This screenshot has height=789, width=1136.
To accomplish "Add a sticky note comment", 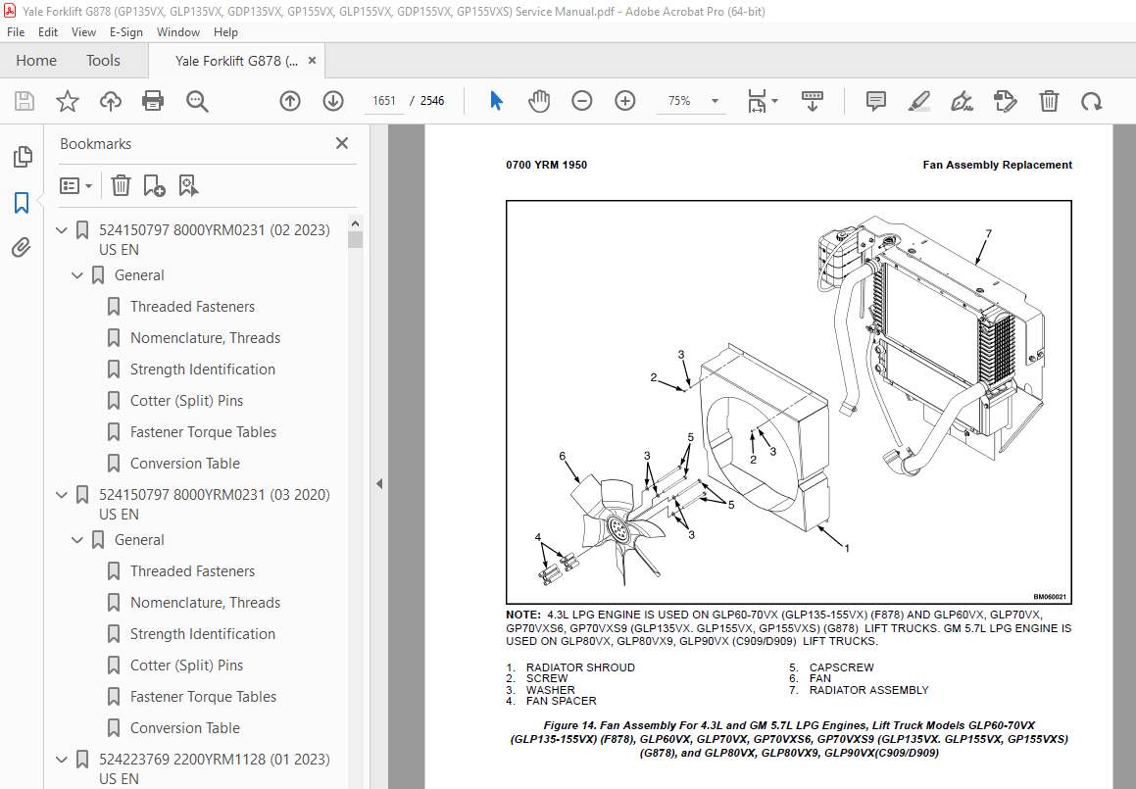I will pos(876,101).
